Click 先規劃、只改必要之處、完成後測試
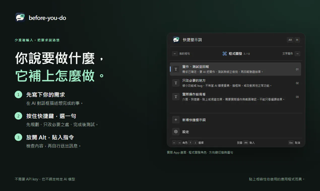Viewport: 320px width, 191px height. (x=62, y=125)
